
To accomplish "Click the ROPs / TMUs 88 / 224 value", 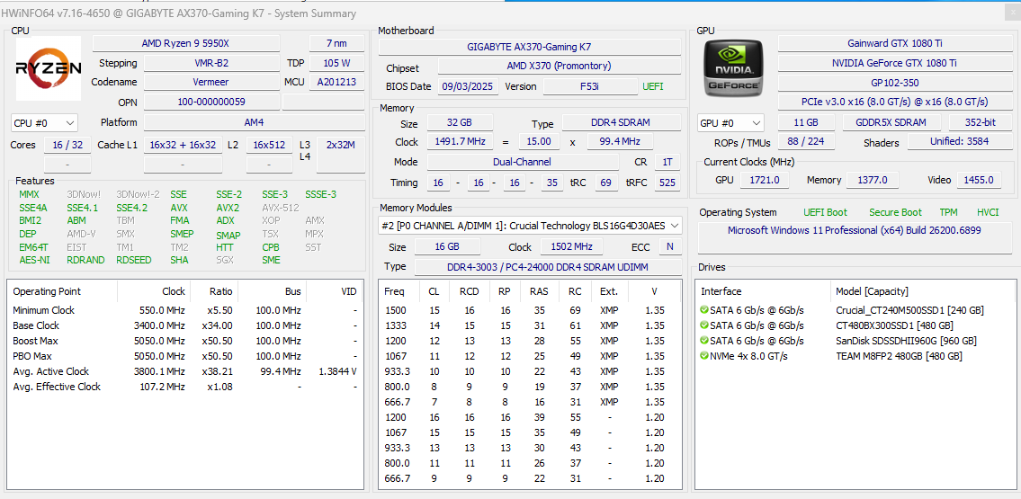I will pyautogui.click(x=807, y=142).
